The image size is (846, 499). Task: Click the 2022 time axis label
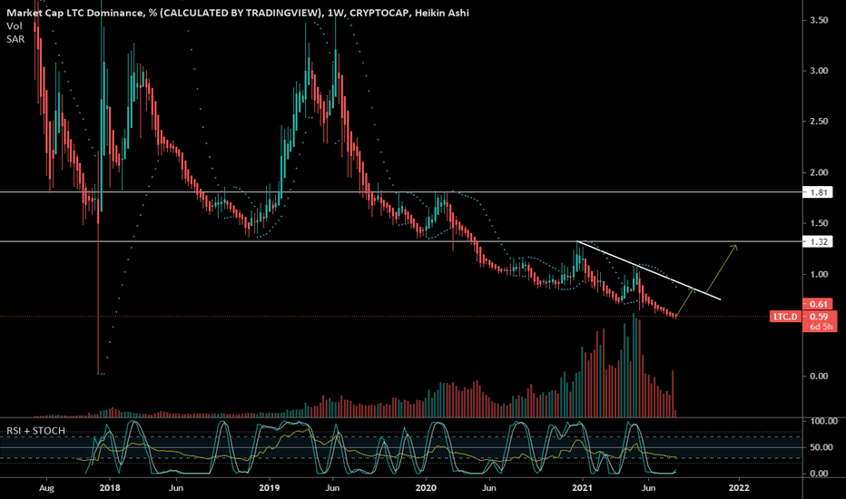tap(739, 488)
